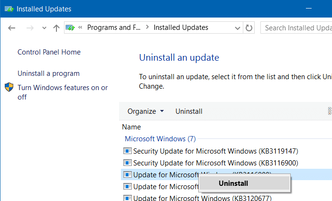Click icon of Security Update KB3116900
This screenshot has width=332, height=201.
[x=128, y=163]
